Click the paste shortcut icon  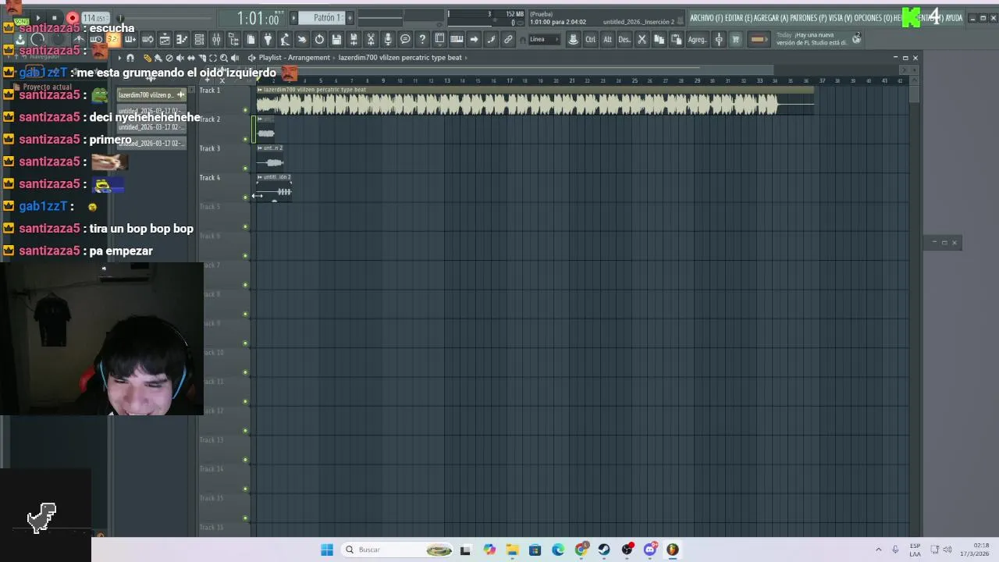[676, 39]
